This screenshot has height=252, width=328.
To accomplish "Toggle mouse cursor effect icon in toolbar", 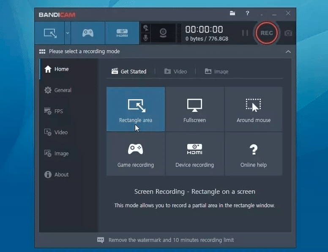I will click(146, 28).
